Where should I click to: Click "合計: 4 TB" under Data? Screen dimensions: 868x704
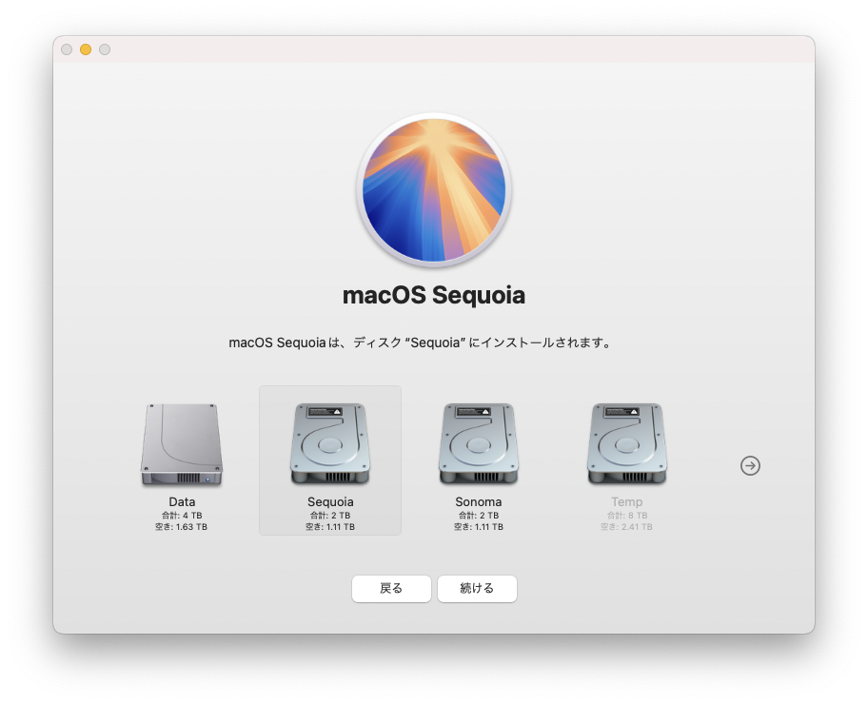coord(182,516)
